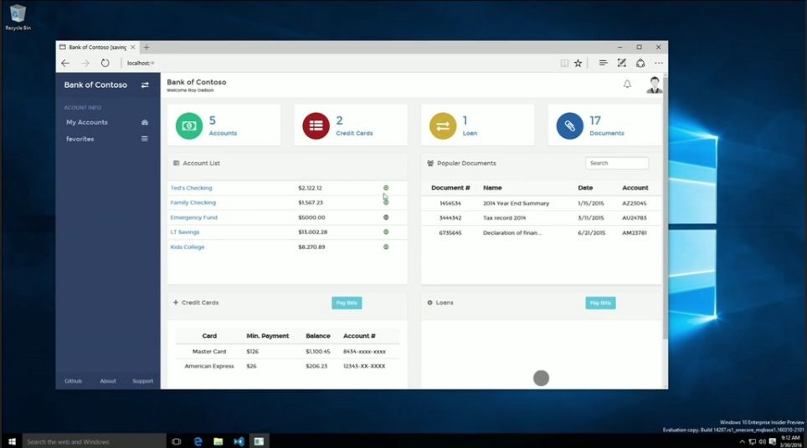The height and width of the screenshot is (448, 807).
Task: Open Ted's Checking account link
Action: [191, 188]
